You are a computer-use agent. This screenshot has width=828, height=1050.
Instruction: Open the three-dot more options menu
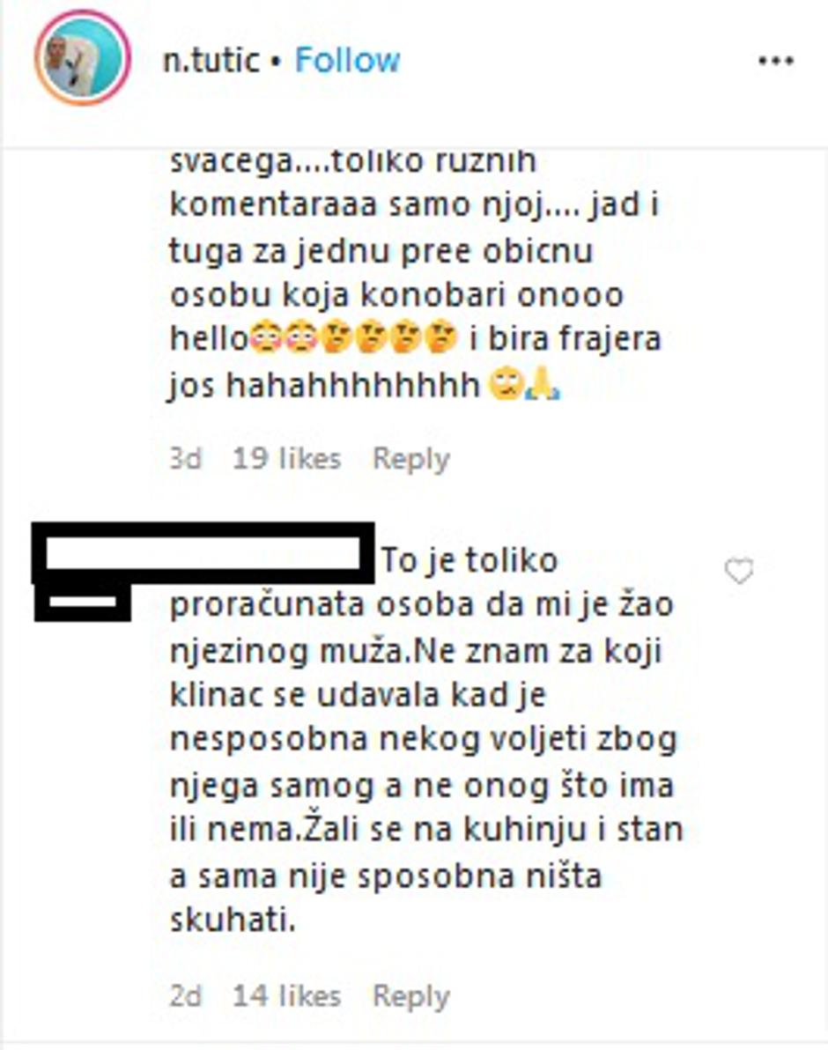(x=776, y=61)
